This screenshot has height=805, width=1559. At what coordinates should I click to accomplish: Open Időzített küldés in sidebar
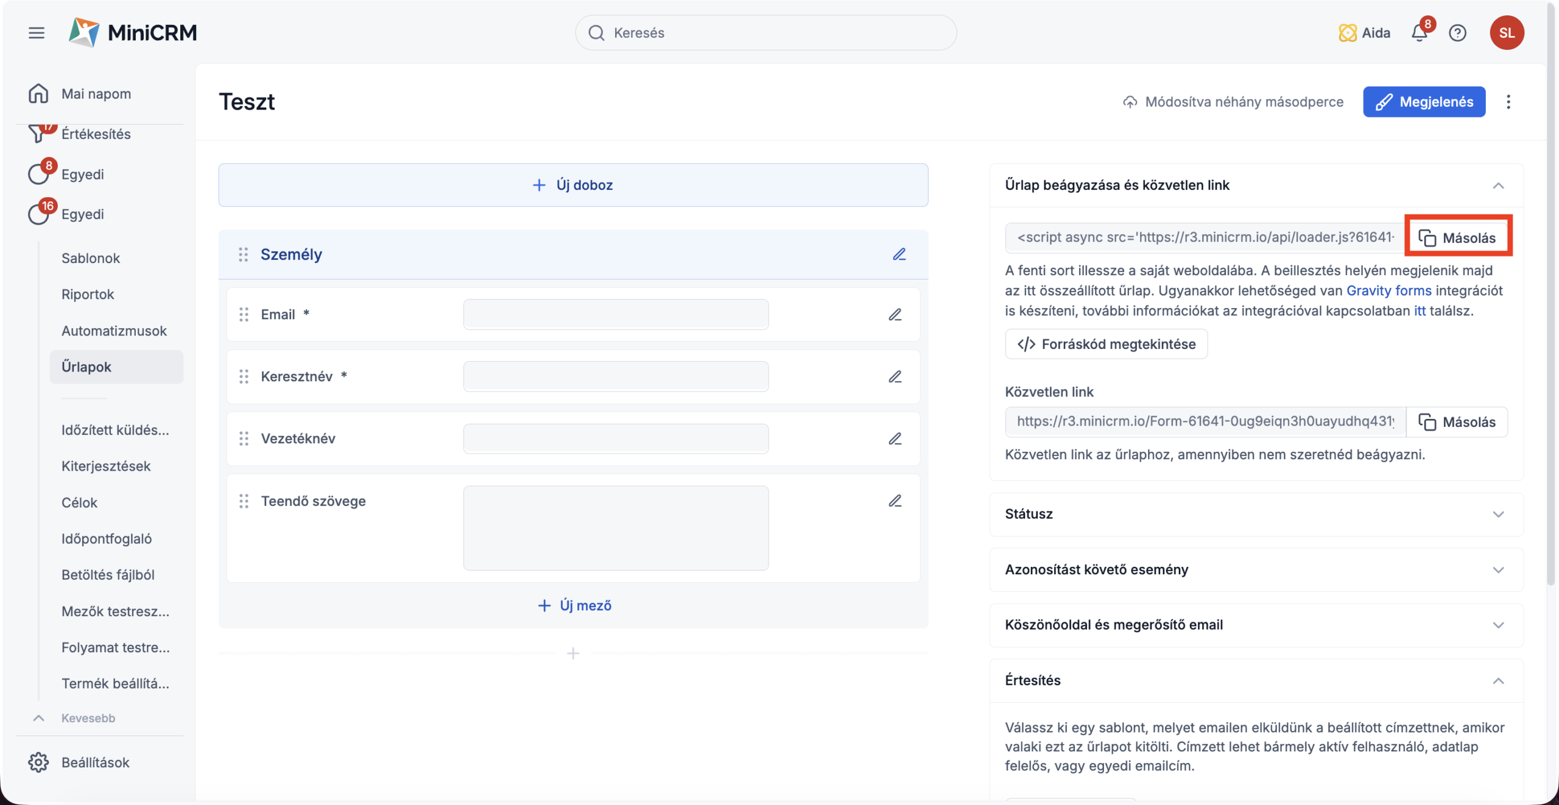click(115, 430)
